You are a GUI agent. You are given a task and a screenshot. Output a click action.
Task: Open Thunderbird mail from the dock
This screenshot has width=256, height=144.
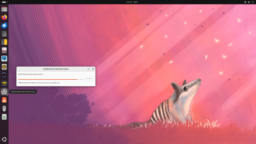(4, 26)
